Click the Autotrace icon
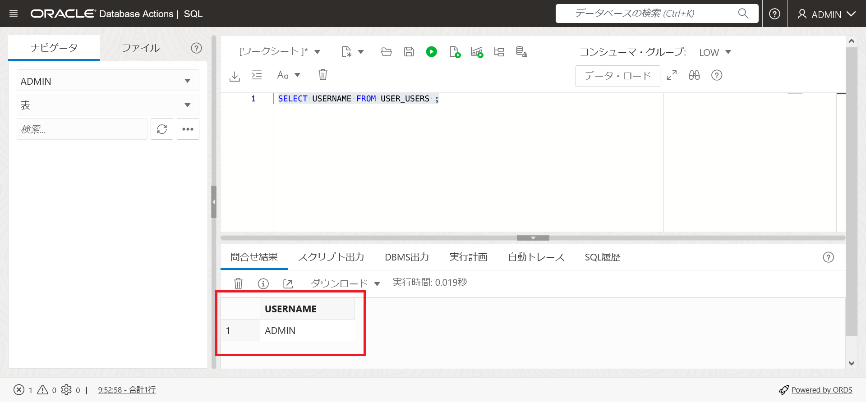Viewport: 866px width, 402px height. click(x=477, y=52)
